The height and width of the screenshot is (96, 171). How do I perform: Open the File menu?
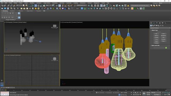2,3
